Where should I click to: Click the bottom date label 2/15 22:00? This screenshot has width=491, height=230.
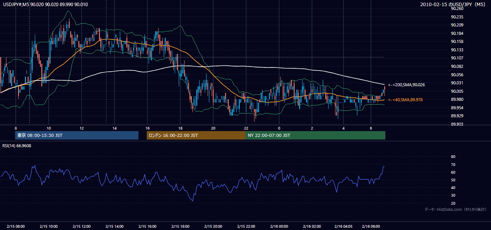246,227
